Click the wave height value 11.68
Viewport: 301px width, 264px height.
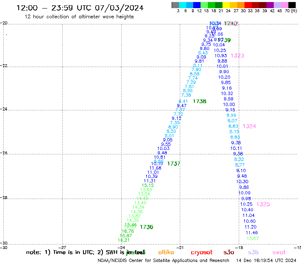point(155,168)
